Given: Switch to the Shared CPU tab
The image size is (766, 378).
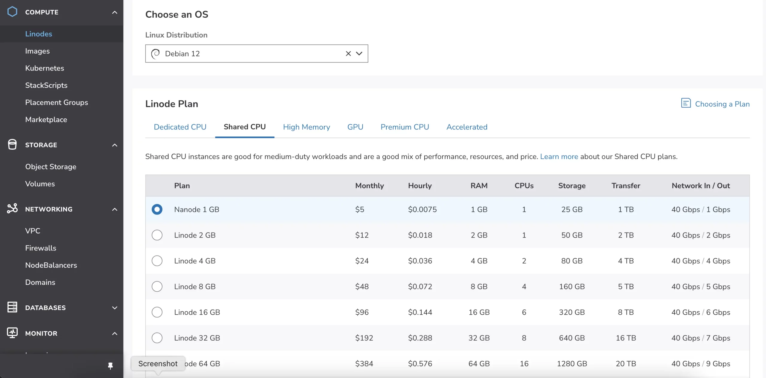Looking at the screenshot, I should 245,127.
